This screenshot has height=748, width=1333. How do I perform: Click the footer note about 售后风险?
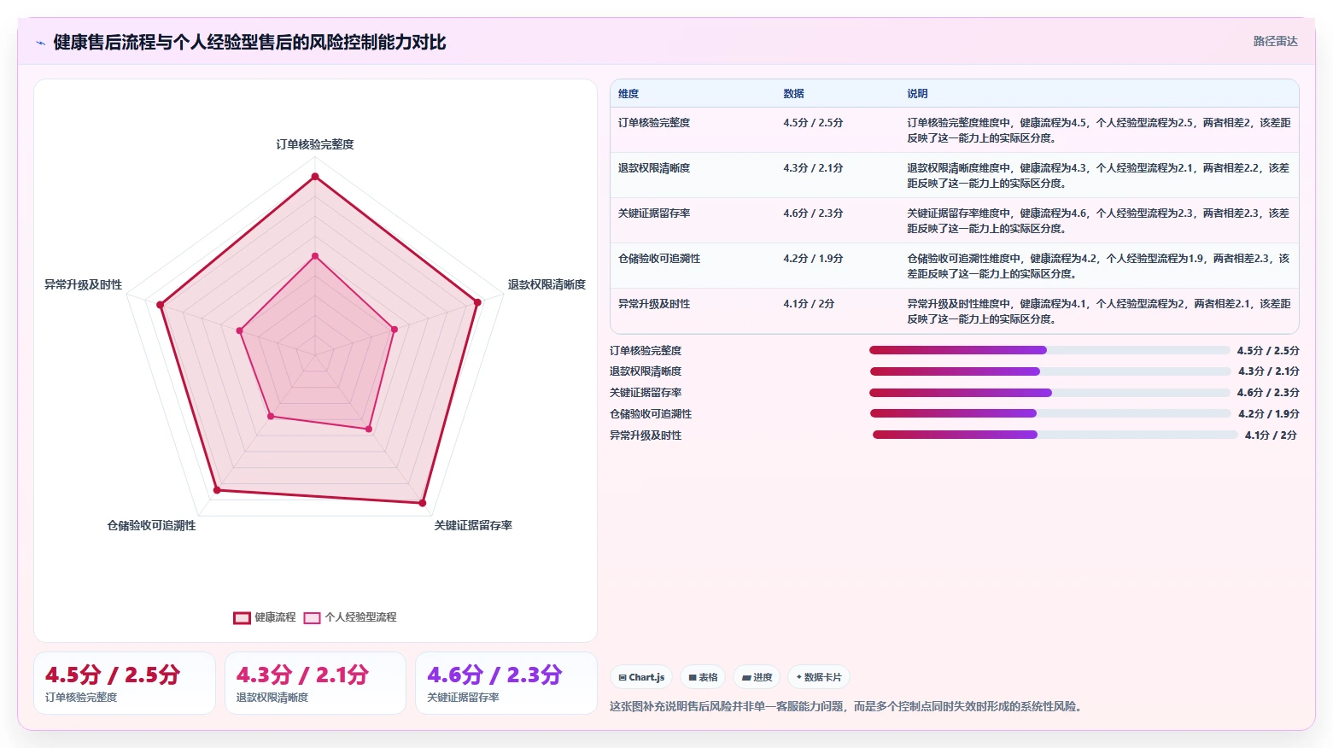(847, 706)
